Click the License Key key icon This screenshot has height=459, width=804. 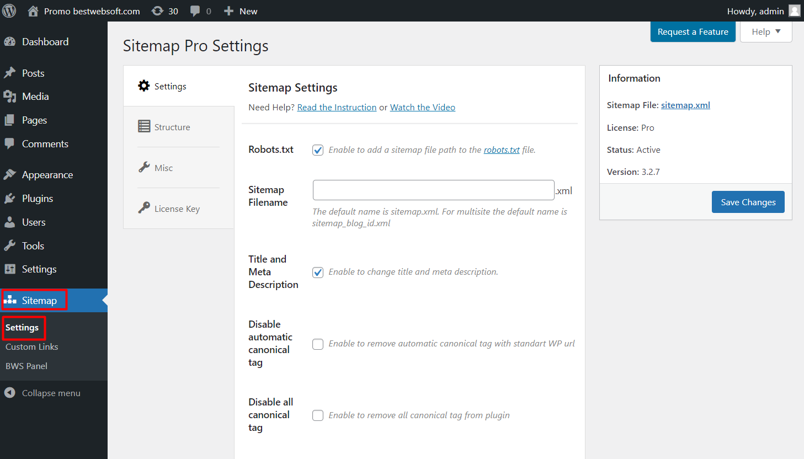(144, 208)
